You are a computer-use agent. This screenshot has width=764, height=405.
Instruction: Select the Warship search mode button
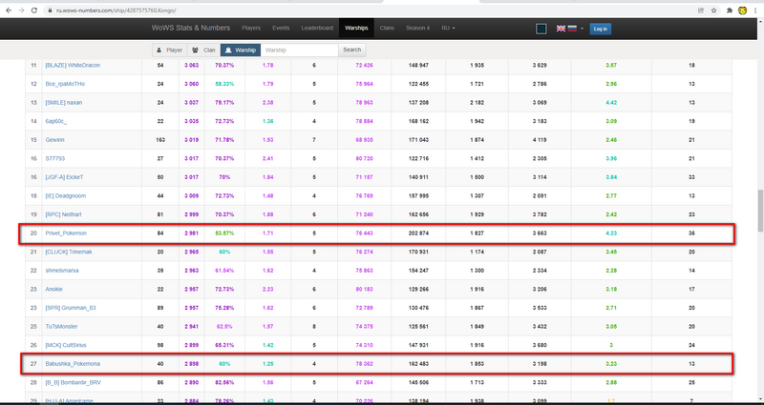(240, 50)
